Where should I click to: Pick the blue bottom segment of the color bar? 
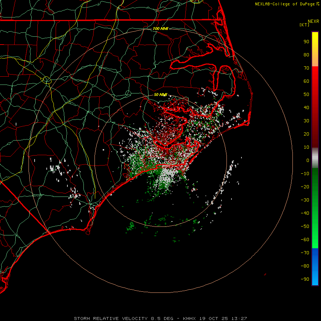point(315,267)
